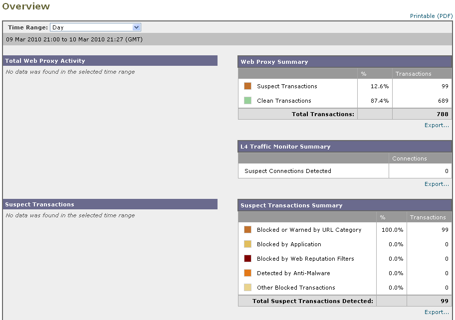Viewport: 455px width, 320px height.
Task: Click the Other Blocked Transactions label
Action: point(296,288)
